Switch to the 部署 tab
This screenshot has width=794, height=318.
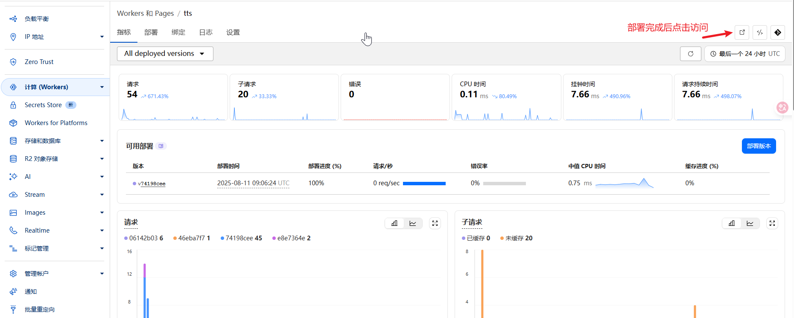(x=151, y=32)
